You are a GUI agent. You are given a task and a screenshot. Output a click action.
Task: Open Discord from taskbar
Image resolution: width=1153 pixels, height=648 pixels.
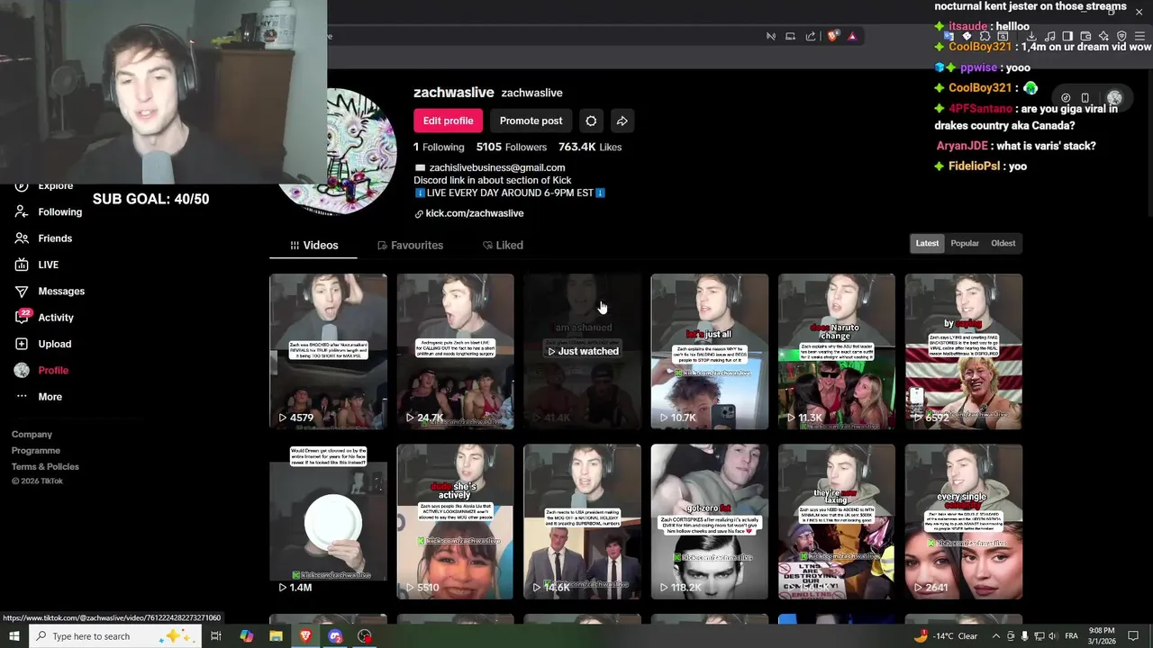[x=335, y=636]
